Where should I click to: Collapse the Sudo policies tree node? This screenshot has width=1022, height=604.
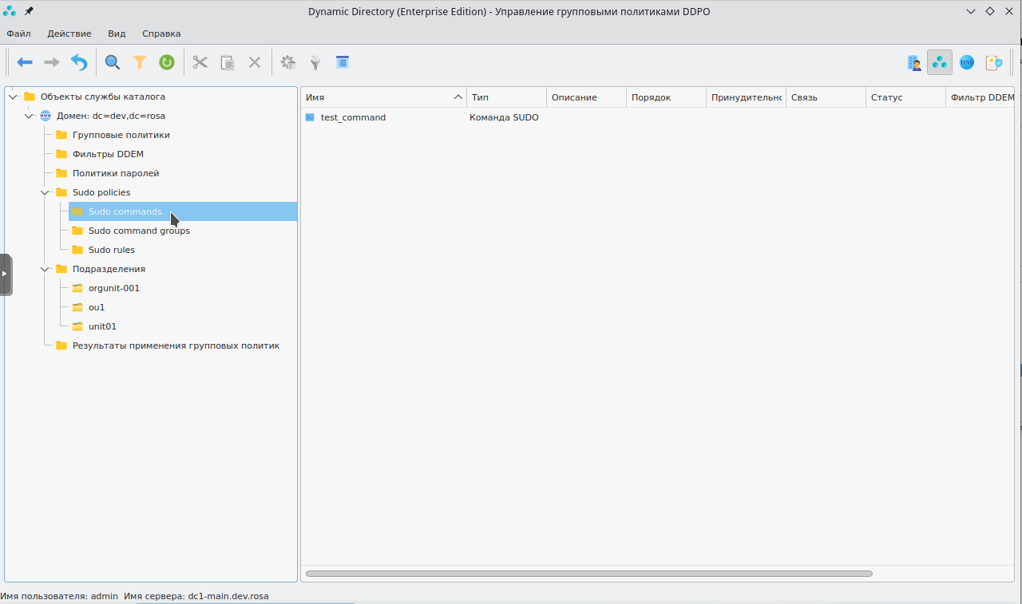click(46, 192)
